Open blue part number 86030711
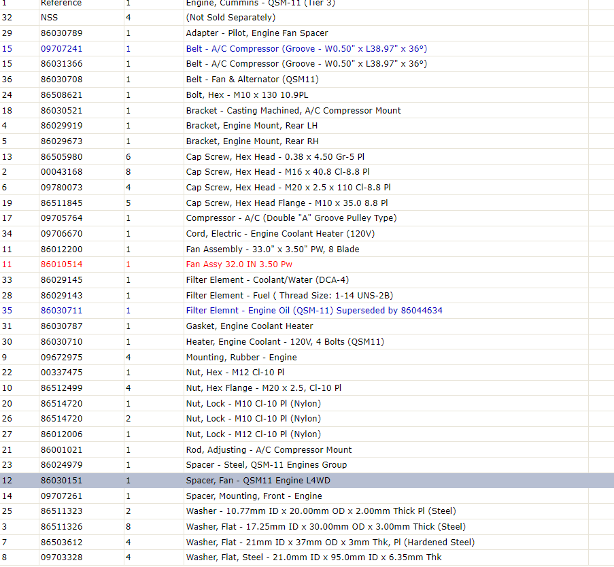This screenshot has height=567, width=614. point(61,311)
